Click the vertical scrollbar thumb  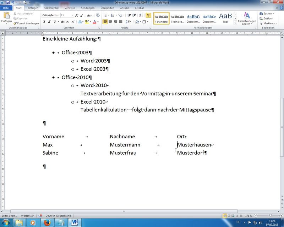point(282,127)
